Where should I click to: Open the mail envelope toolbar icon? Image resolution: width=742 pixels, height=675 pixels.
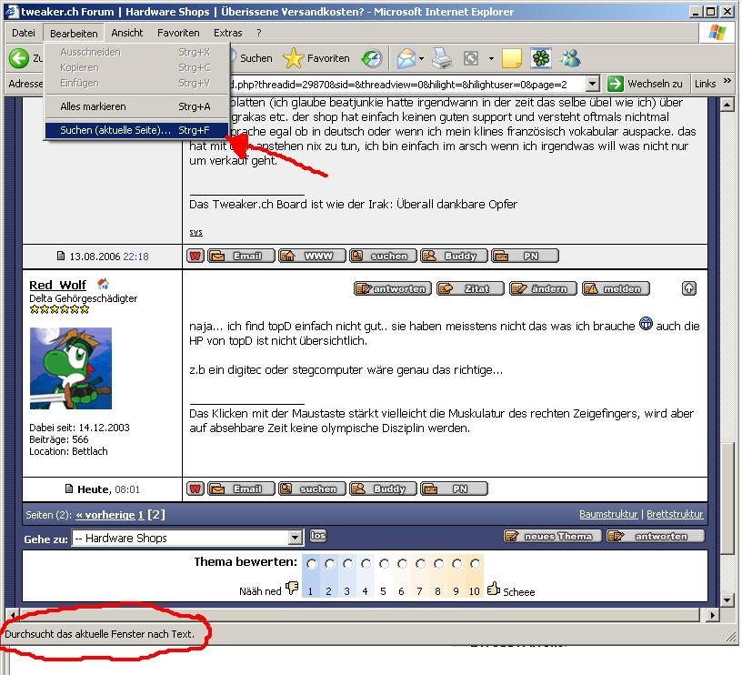point(406,58)
